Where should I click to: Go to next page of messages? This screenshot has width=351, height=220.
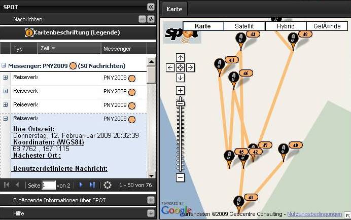pyautogui.click(x=81, y=185)
